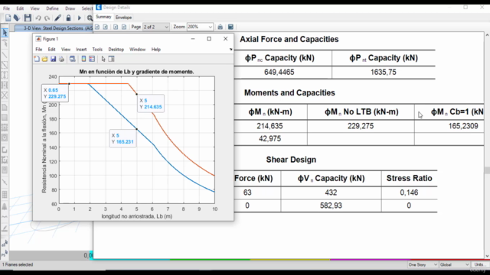Open ETABS Edit menu
The height and width of the screenshot is (275, 490).
tap(20, 8)
